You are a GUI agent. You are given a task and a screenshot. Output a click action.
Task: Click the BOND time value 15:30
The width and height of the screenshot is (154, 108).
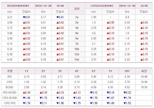[x=144, y=87]
